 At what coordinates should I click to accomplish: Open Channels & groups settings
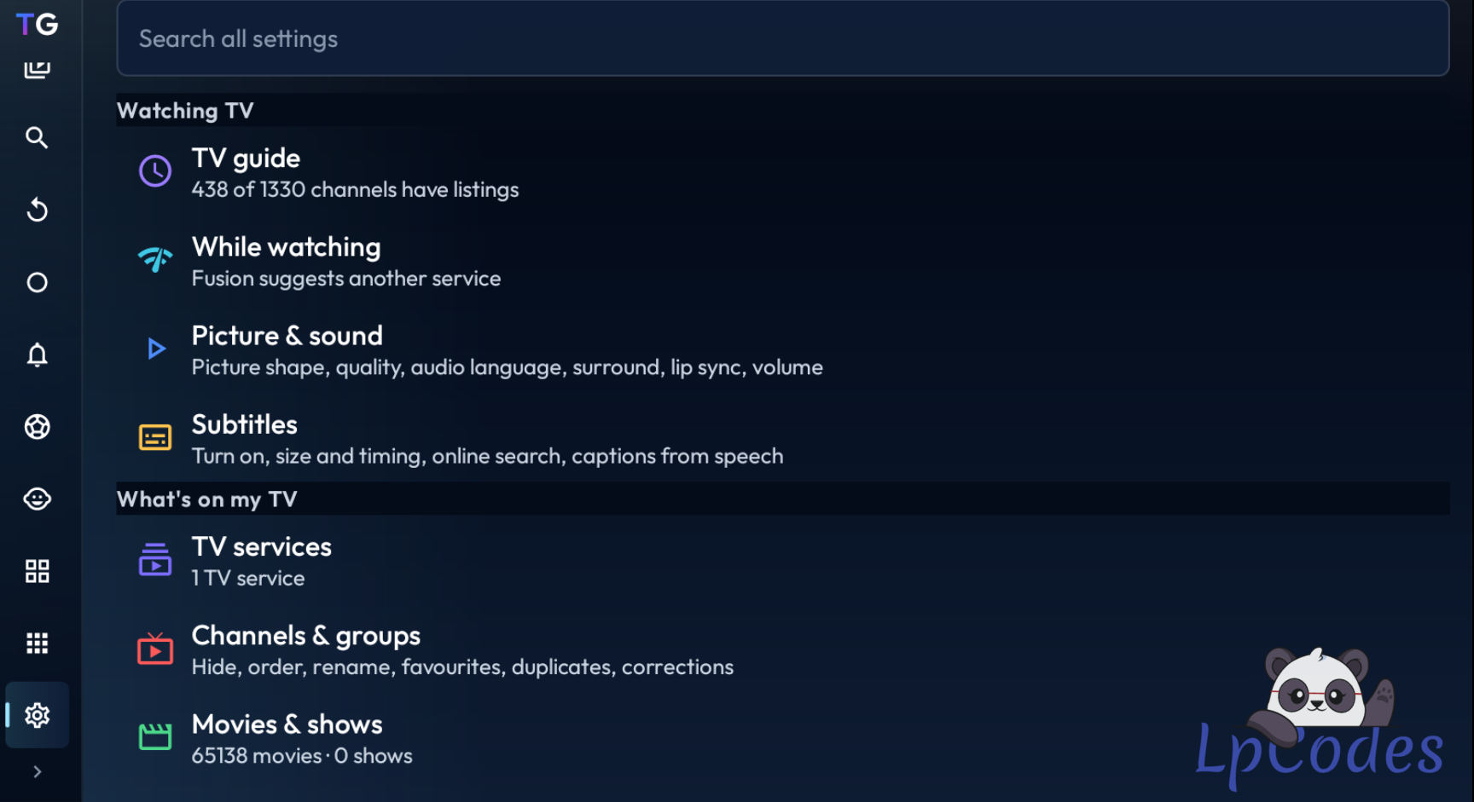(783, 650)
